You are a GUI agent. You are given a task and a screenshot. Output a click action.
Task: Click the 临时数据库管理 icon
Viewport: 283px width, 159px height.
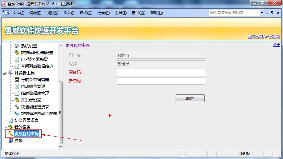click(x=17, y=93)
